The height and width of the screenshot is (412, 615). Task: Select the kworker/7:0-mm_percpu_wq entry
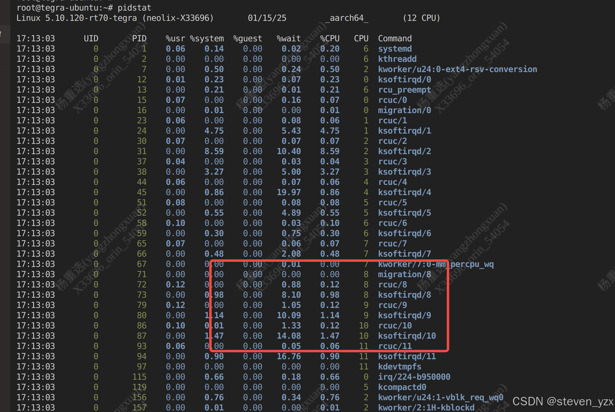[436, 264]
